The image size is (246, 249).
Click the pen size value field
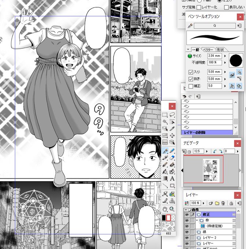pos(215,56)
